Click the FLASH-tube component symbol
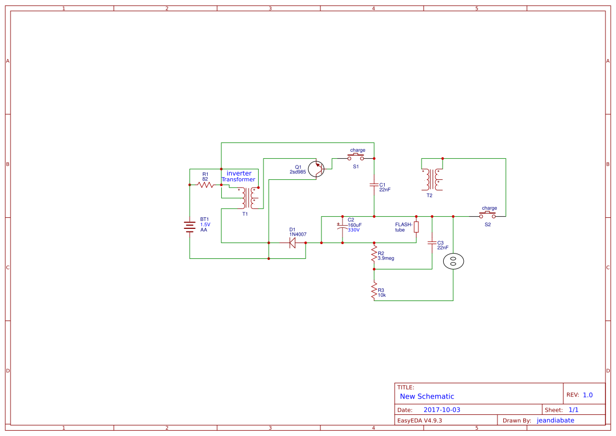This screenshot has height=436, width=616. pyautogui.click(x=416, y=227)
